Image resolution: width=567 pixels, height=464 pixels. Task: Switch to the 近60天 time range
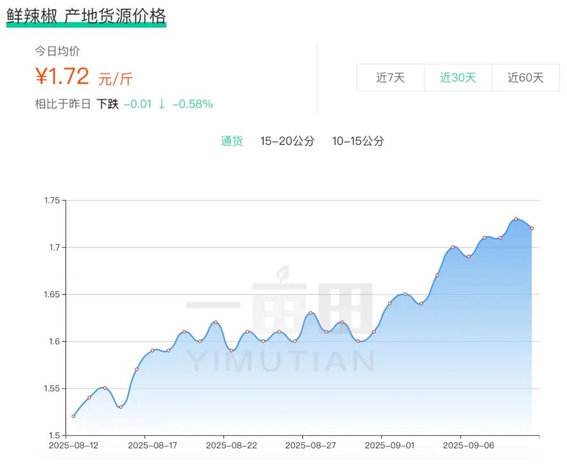(x=526, y=78)
